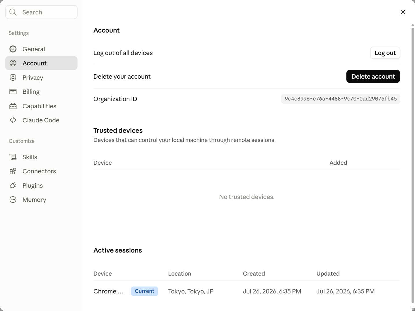Click the Memory icon in sidebar

coord(13,200)
